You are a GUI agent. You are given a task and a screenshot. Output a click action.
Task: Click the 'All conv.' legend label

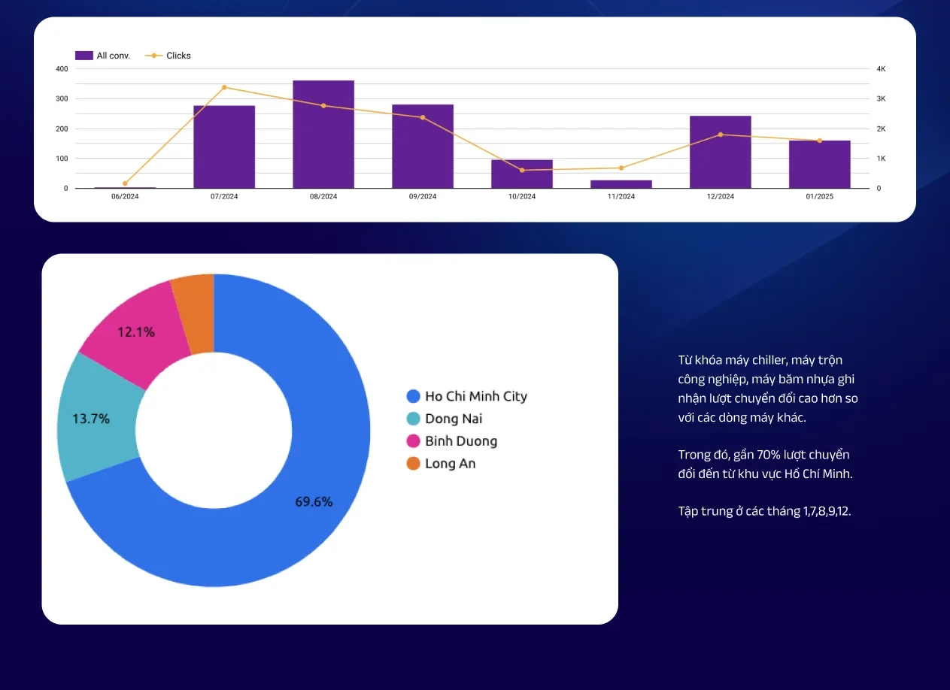click(x=114, y=56)
